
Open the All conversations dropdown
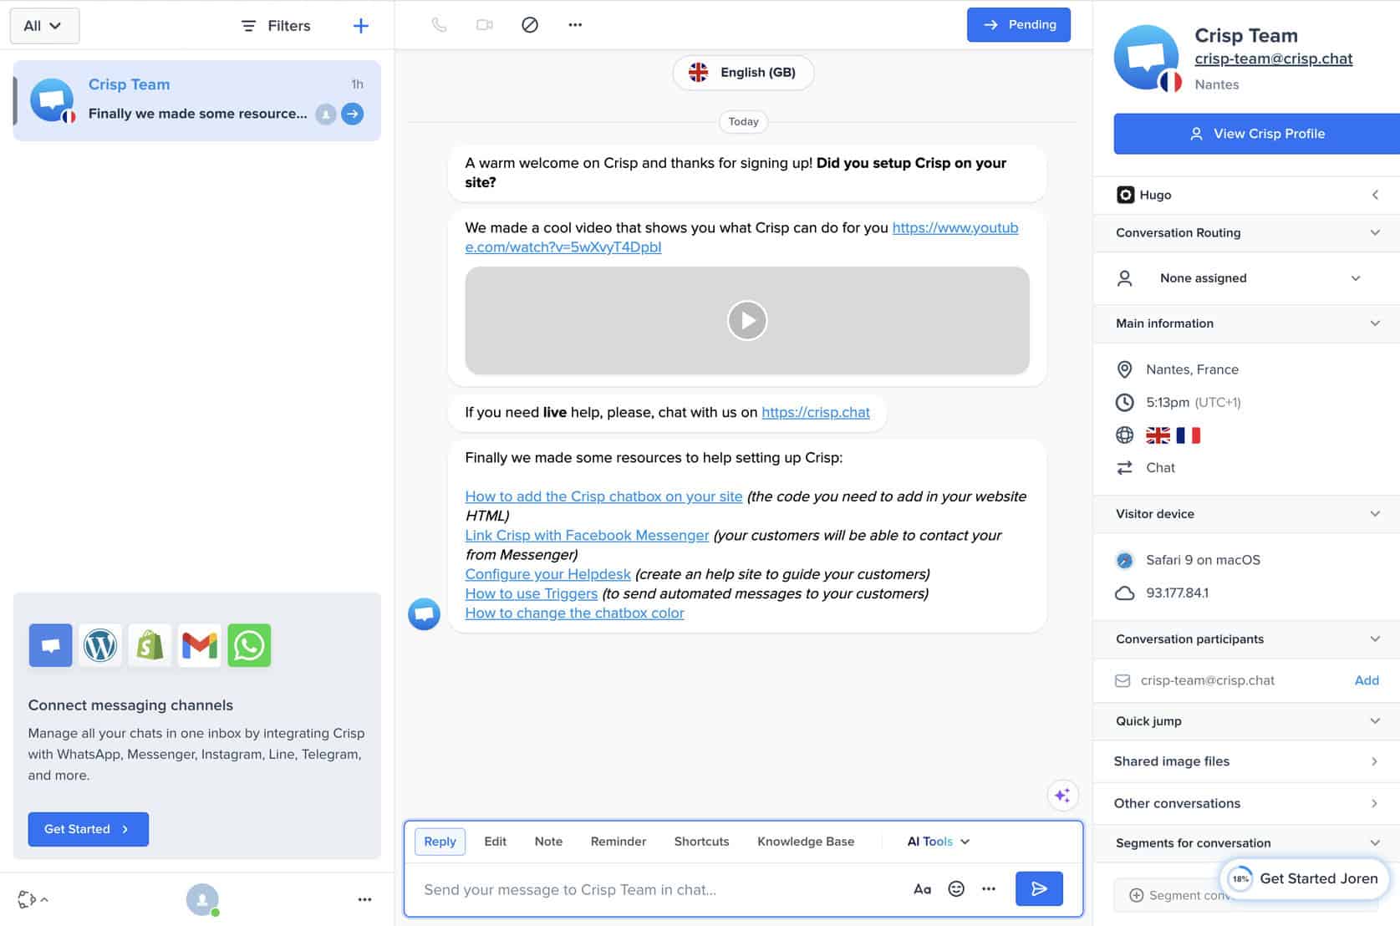[43, 26]
